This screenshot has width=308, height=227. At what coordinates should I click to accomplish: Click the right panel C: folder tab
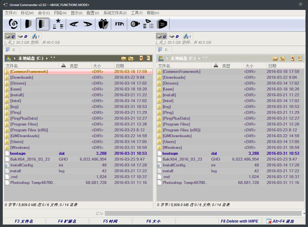click(163, 49)
